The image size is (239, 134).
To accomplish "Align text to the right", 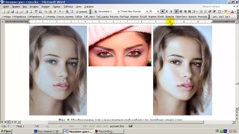I will pos(185,12).
